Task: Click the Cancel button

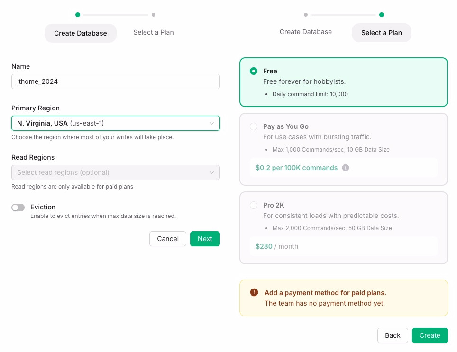Action: click(168, 239)
